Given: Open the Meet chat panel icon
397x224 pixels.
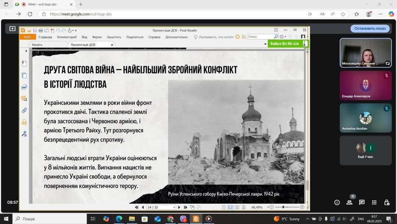Looking at the screenshot, I should (x=362, y=202).
